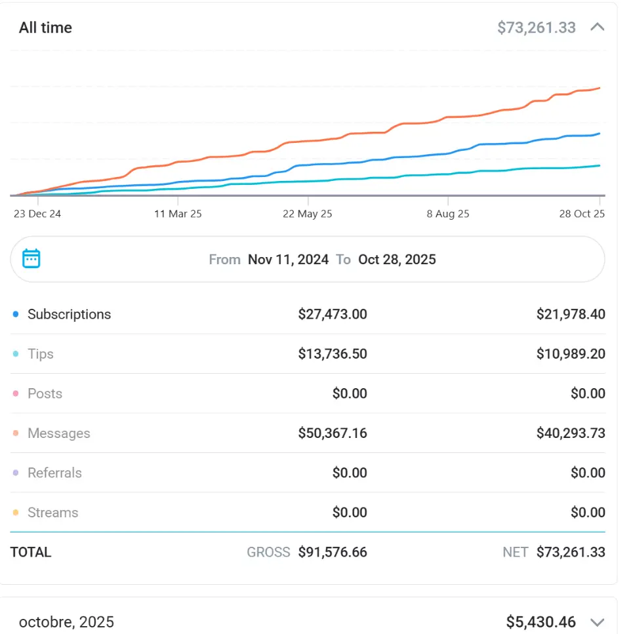Click the 8 Aug 25 chart axis marker
Screen dimensions: 631x634
[448, 214]
